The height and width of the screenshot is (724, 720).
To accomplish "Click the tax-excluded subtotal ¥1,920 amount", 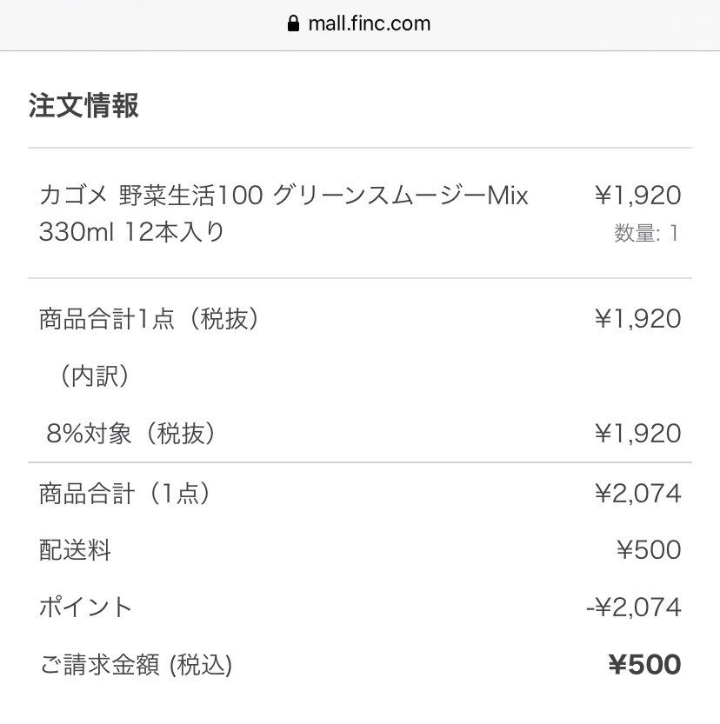I will 638,319.
